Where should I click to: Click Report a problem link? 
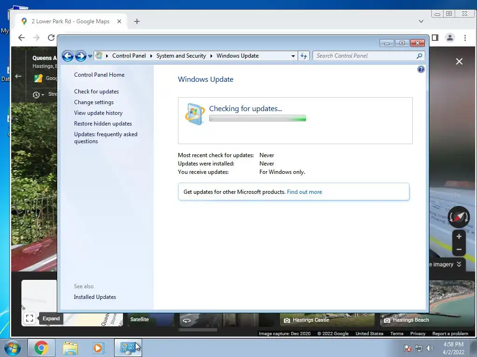click(x=450, y=333)
